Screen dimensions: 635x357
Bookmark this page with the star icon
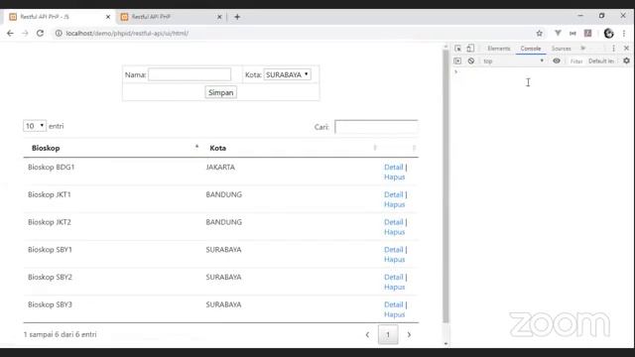pos(540,33)
